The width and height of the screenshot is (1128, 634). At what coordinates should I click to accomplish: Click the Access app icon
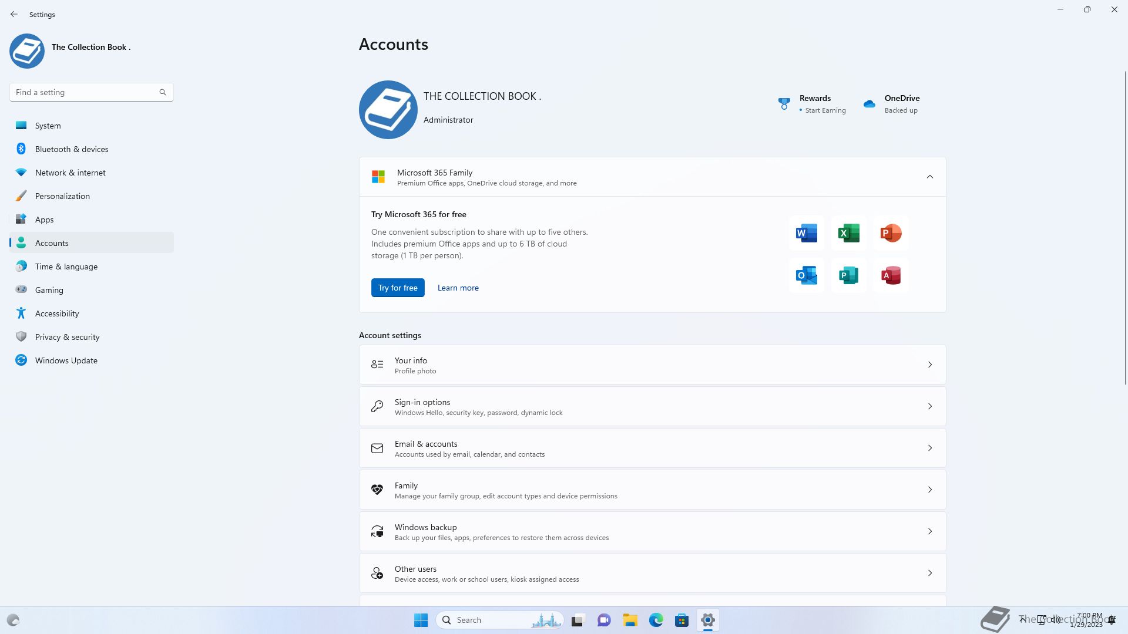click(891, 275)
